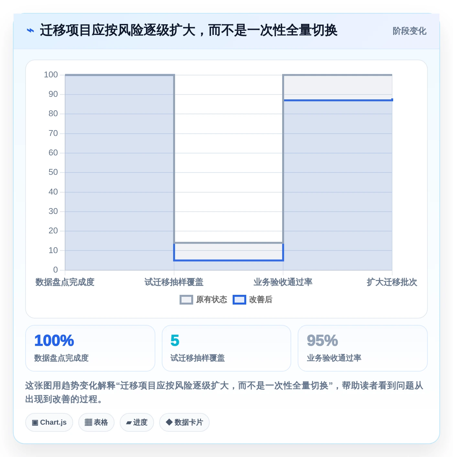Click the 原有状态 legend label
453x457 pixels.
click(212, 300)
